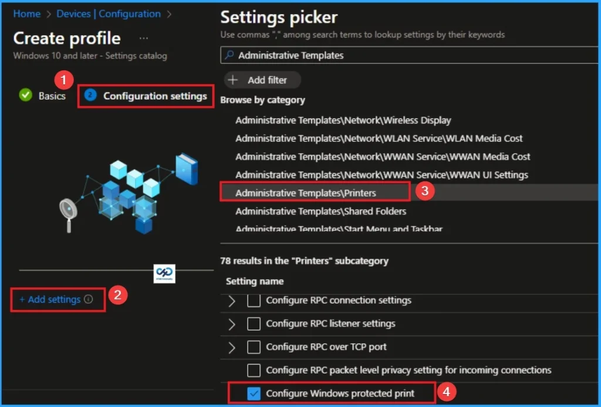Expand Configure RPC listener settings

pos(234,324)
